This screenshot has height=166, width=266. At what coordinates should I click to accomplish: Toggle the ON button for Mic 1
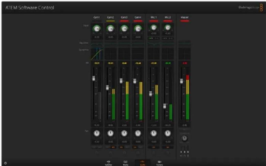(x=154, y=147)
